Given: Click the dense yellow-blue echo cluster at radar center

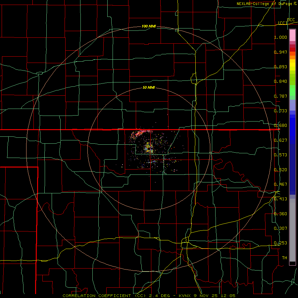Looking at the screenshot, I should coord(148,148).
